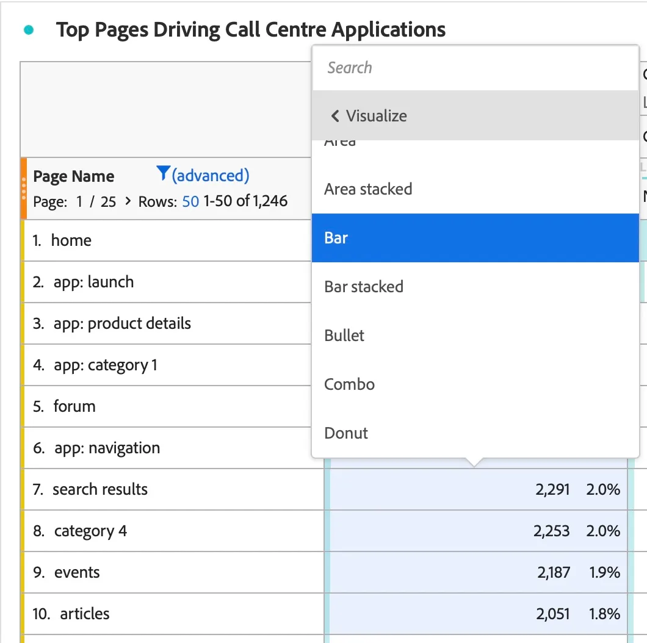Viewport: 647px width, 643px height.
Task: Select Bar visualization option
Action: 475,238
